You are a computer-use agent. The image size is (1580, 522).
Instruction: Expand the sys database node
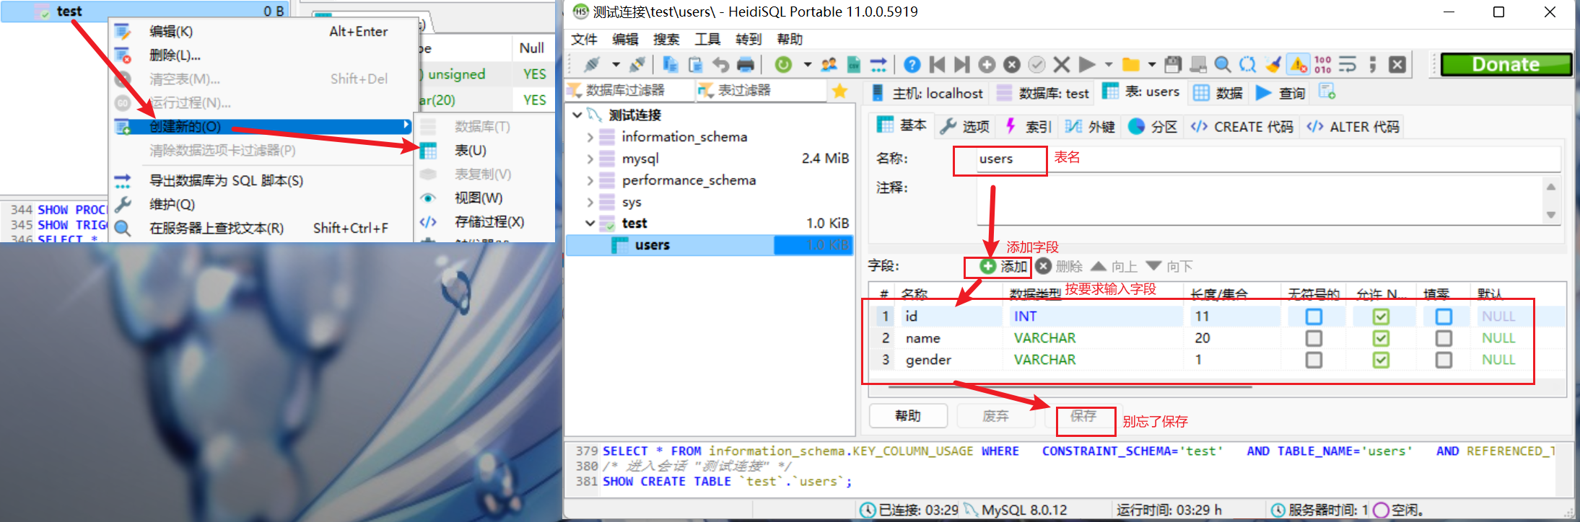pyautogui.click(x=590, y=202)
